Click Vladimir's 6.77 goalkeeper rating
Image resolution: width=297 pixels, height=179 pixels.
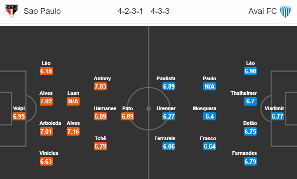pyautogui.click(x=277, y=116)
